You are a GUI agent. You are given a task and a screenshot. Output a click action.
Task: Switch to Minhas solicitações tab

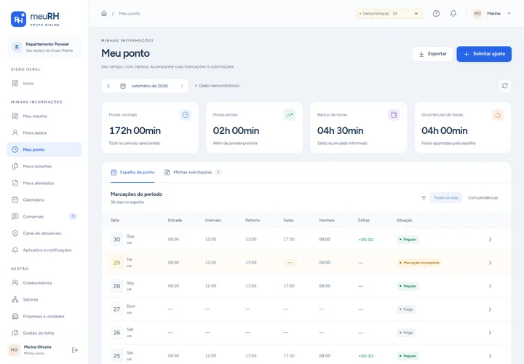pyautogui.click(x=192, y=173)
